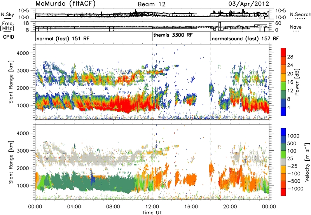Select the 'Freq. [MHz]' axis label
The image size is (311, 215).
7,26
